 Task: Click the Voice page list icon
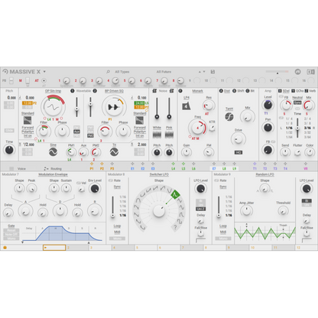pos(11,168)
